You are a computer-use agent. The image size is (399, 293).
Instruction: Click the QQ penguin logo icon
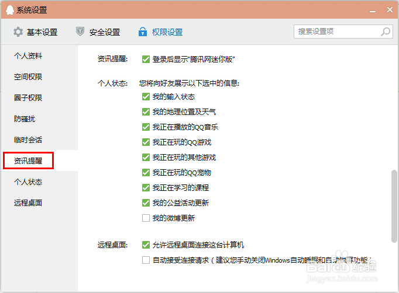click(x=10, y=10)
